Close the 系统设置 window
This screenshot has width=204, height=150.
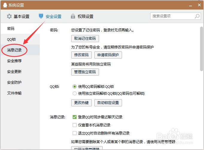[199, 5]
